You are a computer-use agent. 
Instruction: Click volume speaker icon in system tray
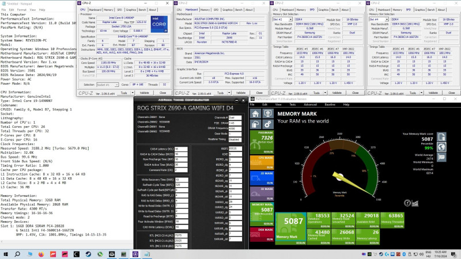pyautogui.click(x=421, y=254)
